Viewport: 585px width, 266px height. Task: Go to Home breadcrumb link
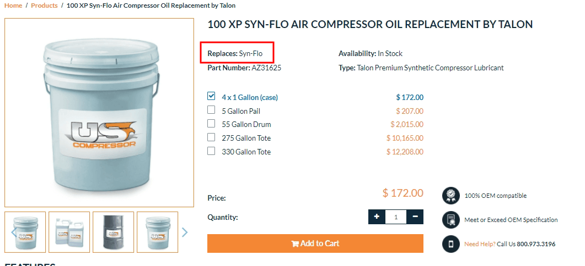(13, 5)
